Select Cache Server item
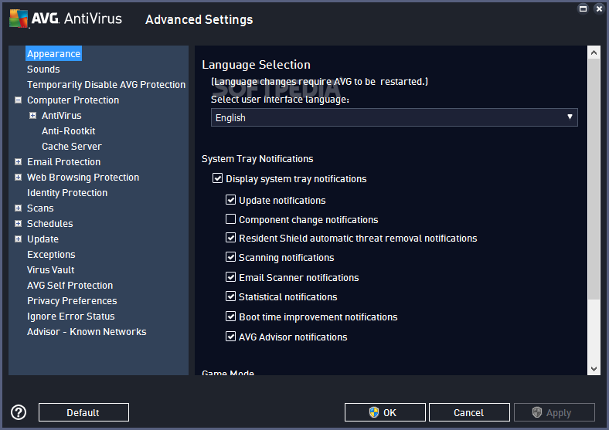Image resolution: width=609 pixels, height=430 pixels. click(72, 147)
